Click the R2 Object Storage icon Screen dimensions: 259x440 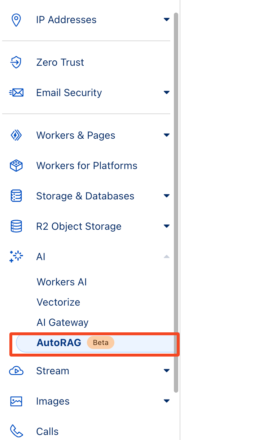(16, 227)
